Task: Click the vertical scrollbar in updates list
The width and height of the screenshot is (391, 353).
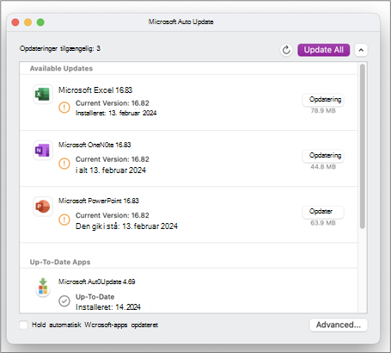Action: tap(363, 146)
